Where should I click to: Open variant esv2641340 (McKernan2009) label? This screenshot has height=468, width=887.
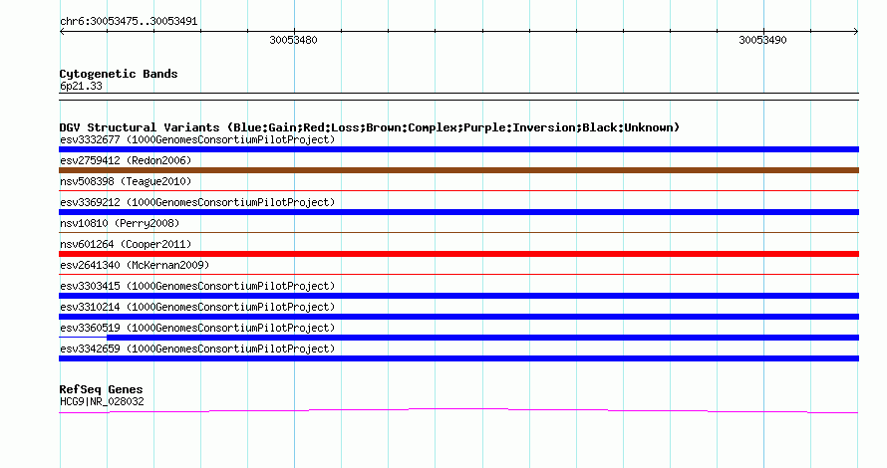[135, 265]
